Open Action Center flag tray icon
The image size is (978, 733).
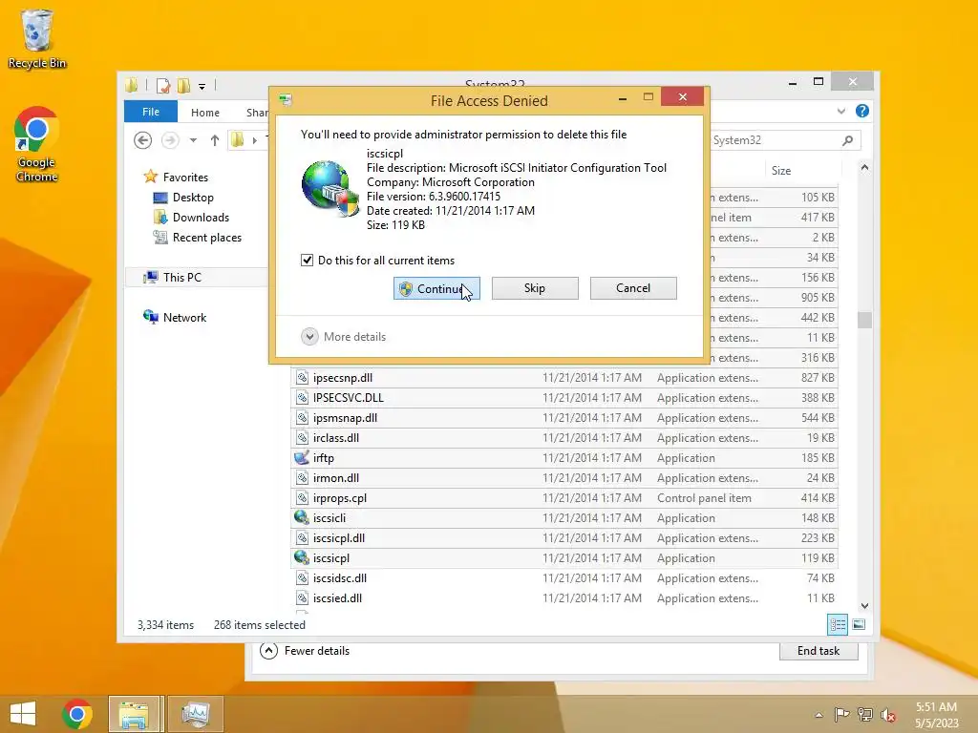[x=842, y=714]
